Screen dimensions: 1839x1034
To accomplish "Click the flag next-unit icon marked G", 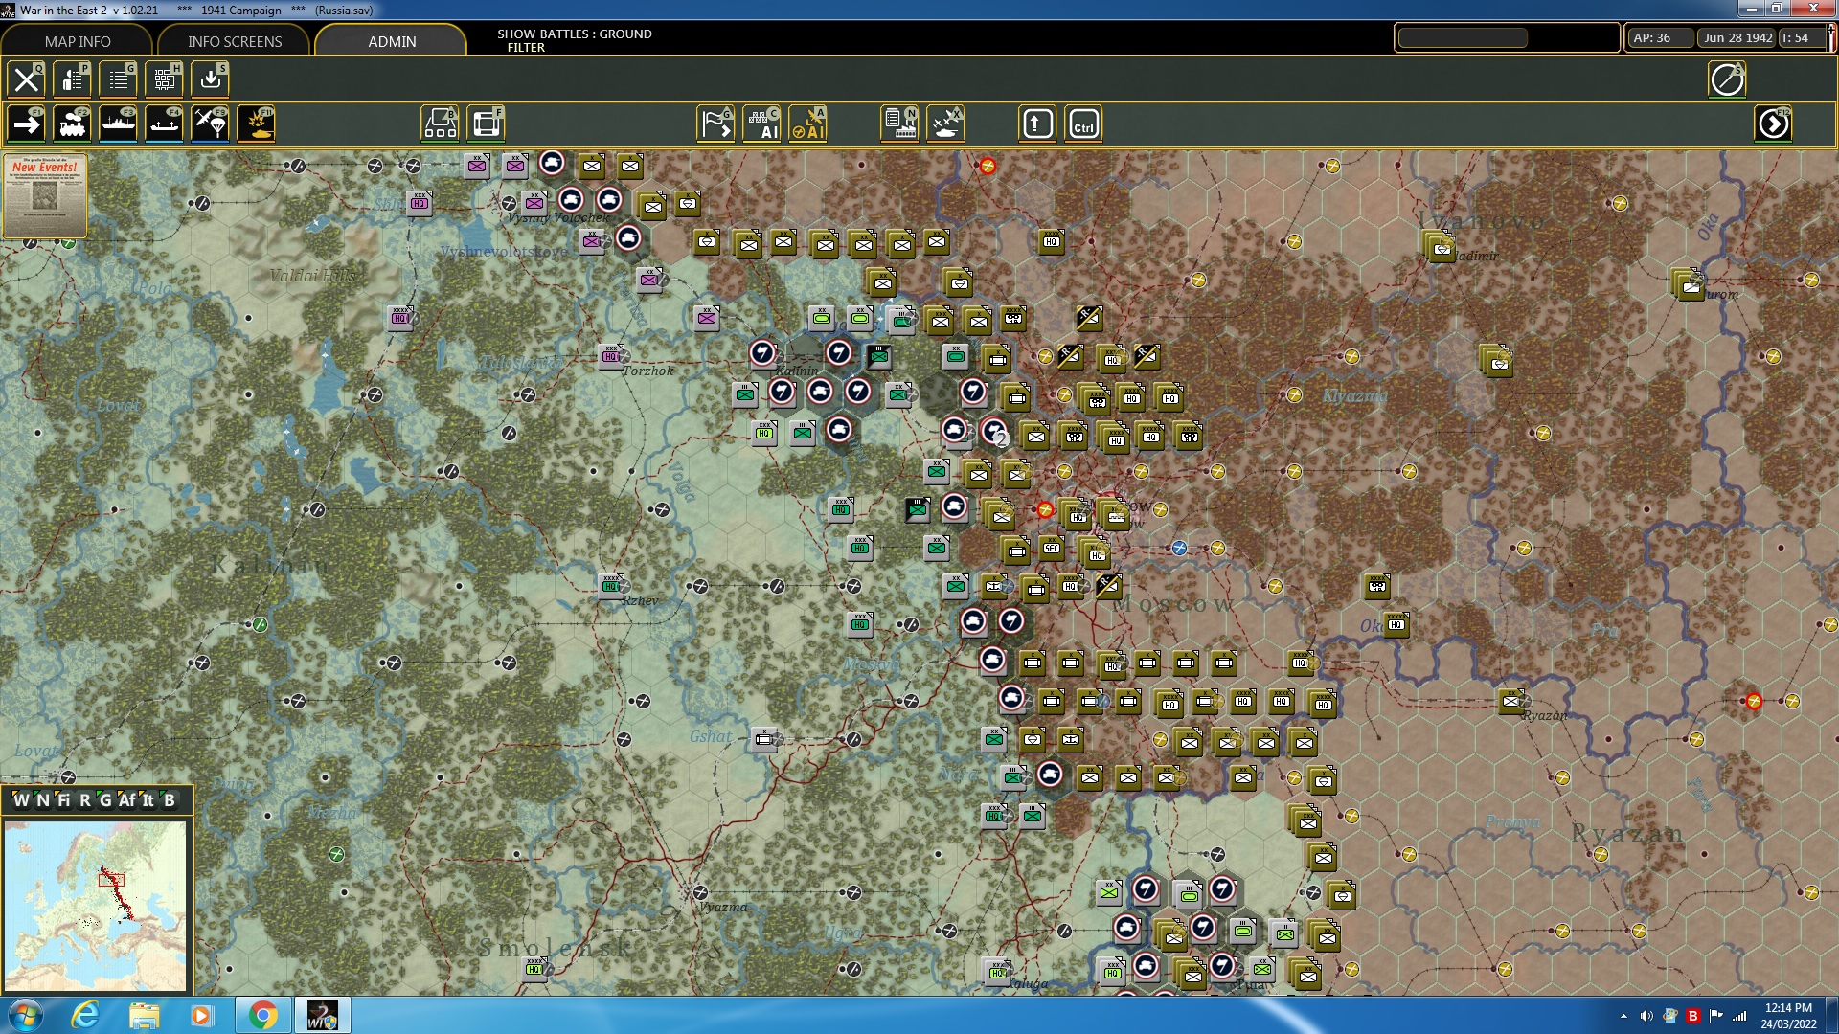I will [715, 124].
